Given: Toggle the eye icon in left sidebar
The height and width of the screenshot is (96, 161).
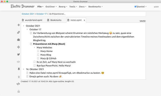Looking at the screenshot, I should click(x=18, y=62).
